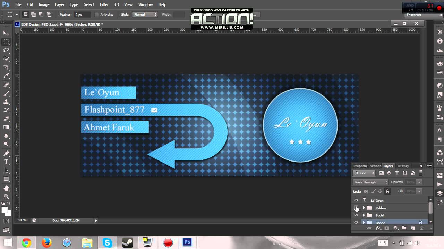
Task: Open the Kind filter dropdown
Action: click(x=364, y=173)
